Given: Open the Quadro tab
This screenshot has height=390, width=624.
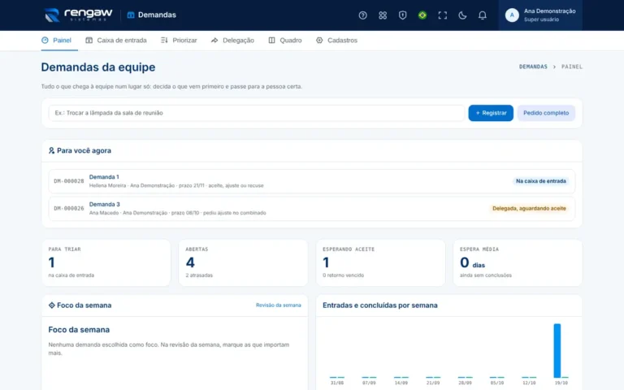Looking at the screenshot, I should click(285, 40).
